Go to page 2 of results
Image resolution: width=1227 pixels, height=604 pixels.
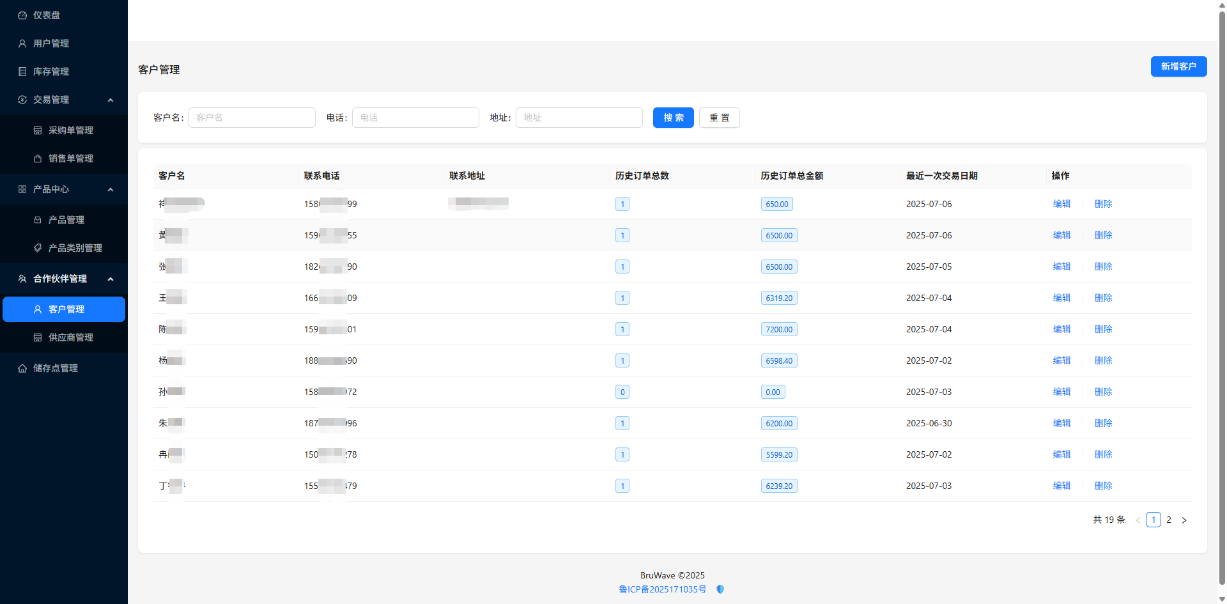coord(1169,520)
